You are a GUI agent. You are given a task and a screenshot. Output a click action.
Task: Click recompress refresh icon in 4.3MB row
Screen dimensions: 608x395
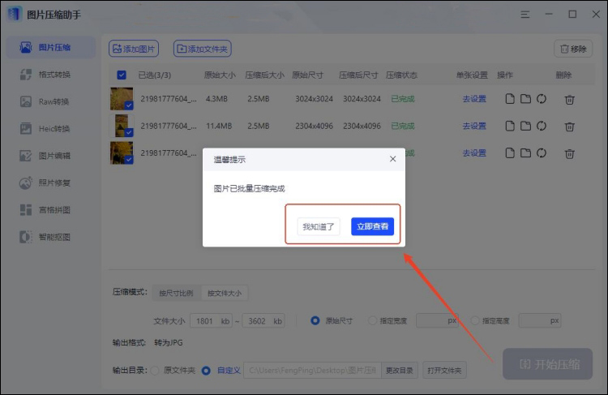(542, 99)
